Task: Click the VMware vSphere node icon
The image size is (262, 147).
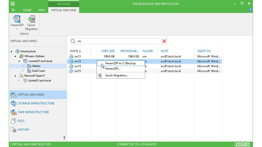Action: 21,56
